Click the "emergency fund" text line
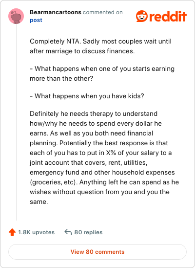 click(x=102, y=172)
